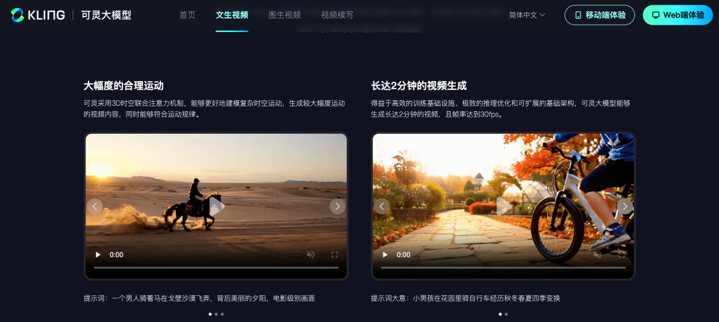This screenshot has width=719, height=322.
Task: Show previous slide on horse video
Action: pos(95,206)
